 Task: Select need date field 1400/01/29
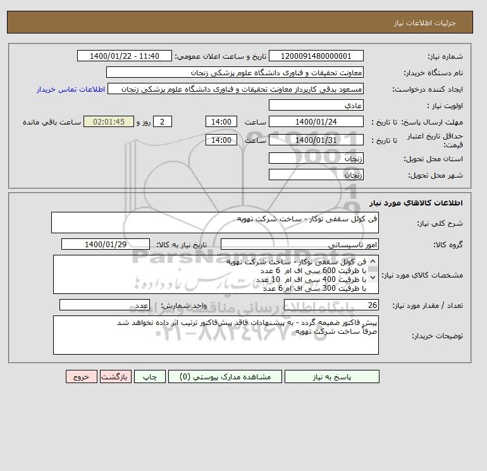tap(106, 244)
